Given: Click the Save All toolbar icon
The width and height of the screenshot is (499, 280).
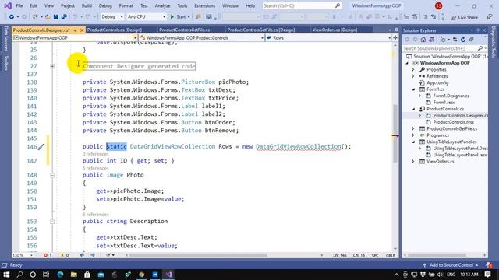Looking at the screenshot, I should [x=64, y=17].
